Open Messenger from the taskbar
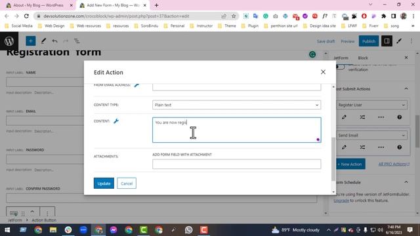420x236 pixels. click(114, 230)
